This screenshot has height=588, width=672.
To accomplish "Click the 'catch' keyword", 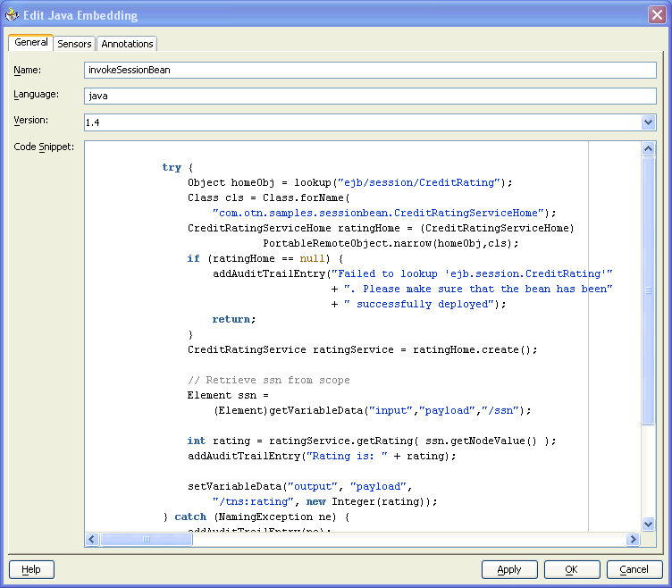I will (x=190, y=517).
